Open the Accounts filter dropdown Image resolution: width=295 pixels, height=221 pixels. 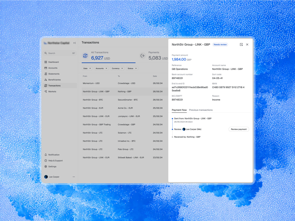101,68
